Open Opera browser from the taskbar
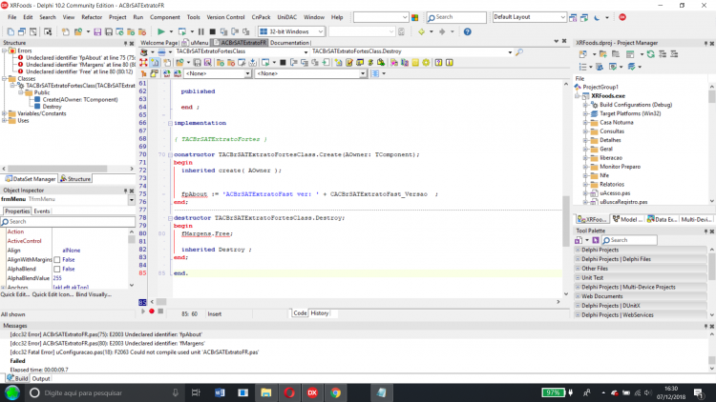Viewport: 716px width, 402px height. coord(289,392)
